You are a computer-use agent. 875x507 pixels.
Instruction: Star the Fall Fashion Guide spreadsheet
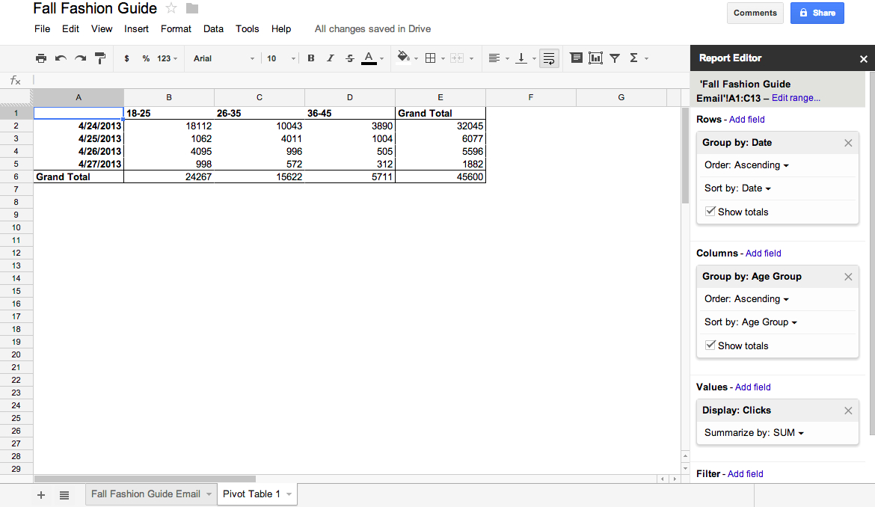171,8
